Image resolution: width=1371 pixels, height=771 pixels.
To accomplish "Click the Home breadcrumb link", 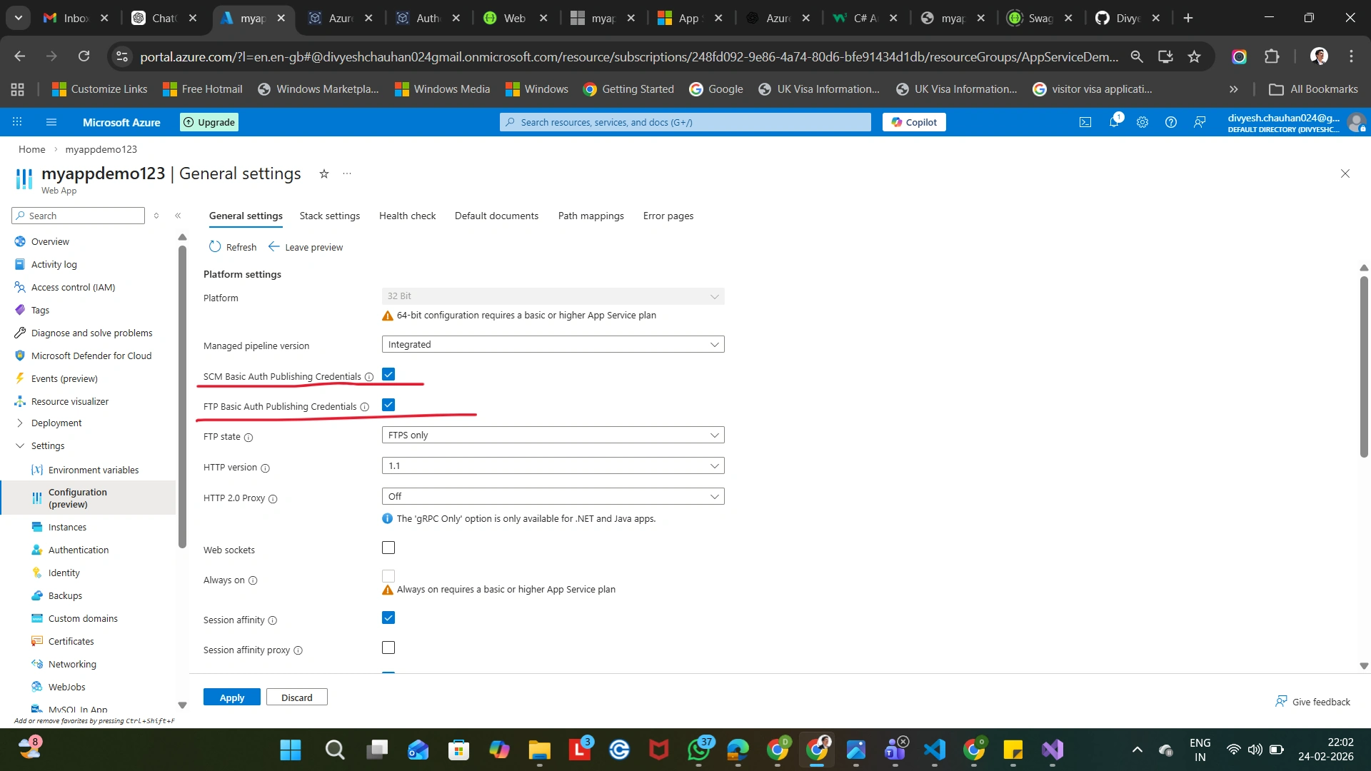I will pyautogui.click(x=32, y=149).
